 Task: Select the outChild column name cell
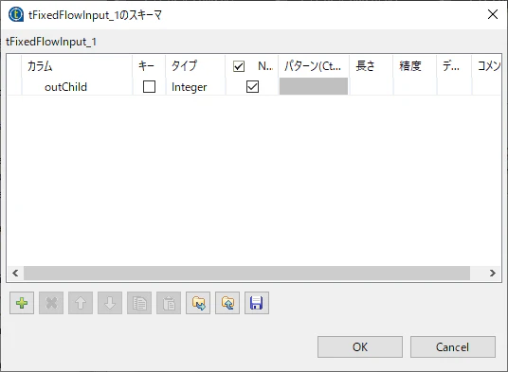[x=77, y=87]
